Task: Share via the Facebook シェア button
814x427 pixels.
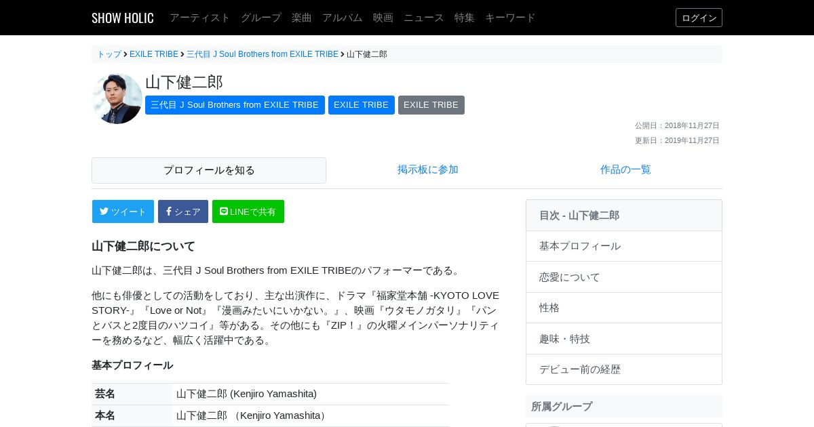Action: click(183, 211)
